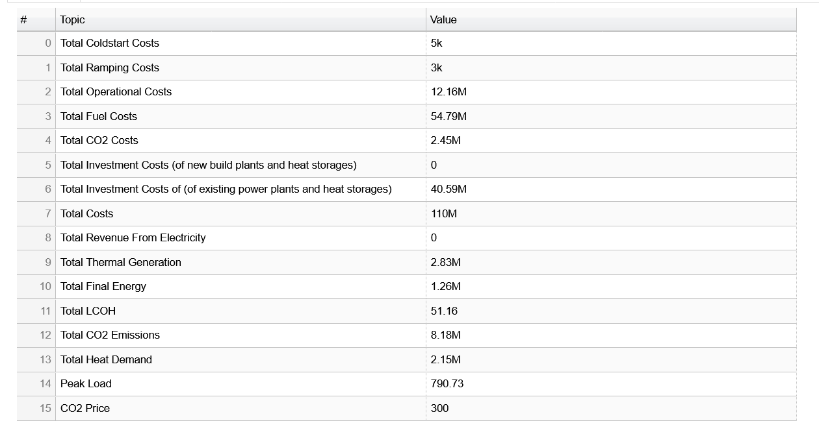
Task: Select the Total LCOH topic cell
Action: coord(240,311)
